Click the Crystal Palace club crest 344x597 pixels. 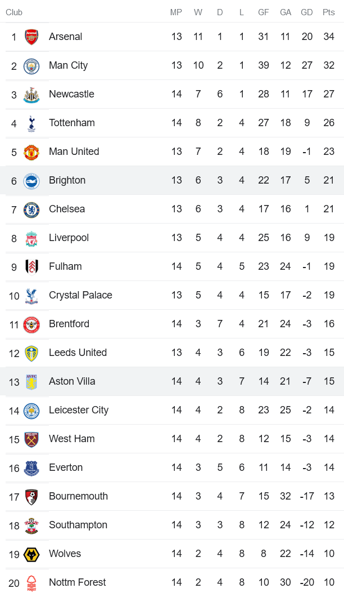(31, 296)
